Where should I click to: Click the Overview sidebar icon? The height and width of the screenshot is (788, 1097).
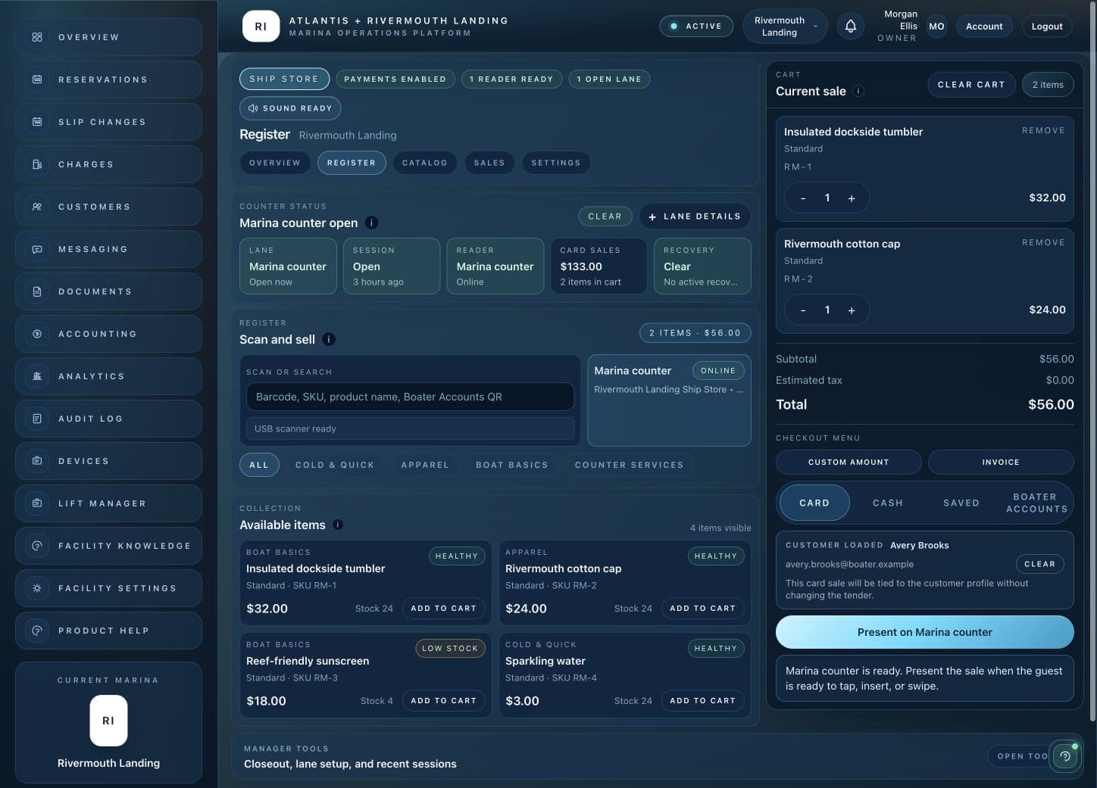pyautogui.click(x=37, y=37)
